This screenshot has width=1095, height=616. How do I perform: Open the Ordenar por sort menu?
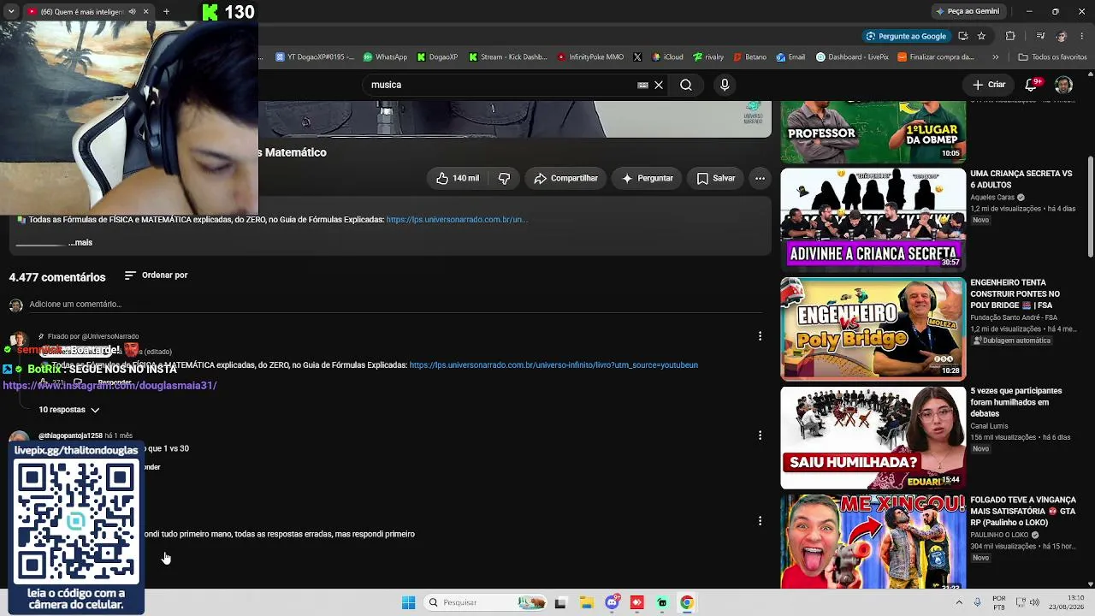click(x=156, y=275)
